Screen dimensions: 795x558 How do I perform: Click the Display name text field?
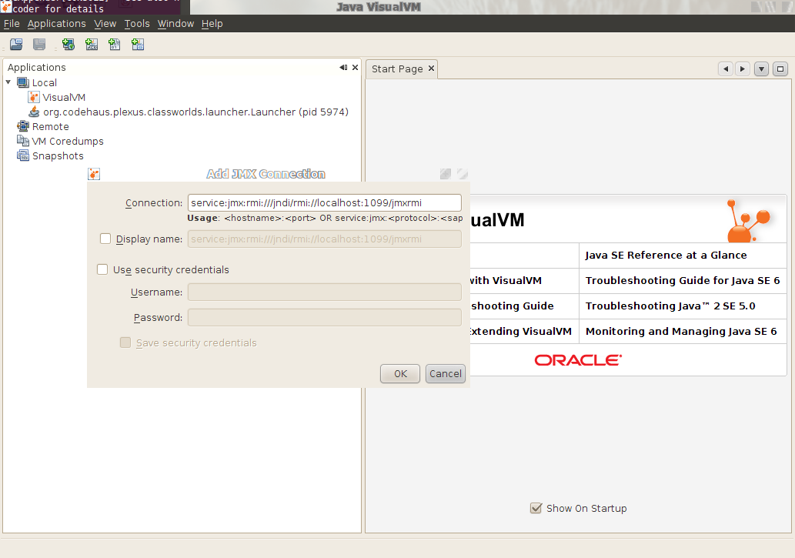(325, 239)
